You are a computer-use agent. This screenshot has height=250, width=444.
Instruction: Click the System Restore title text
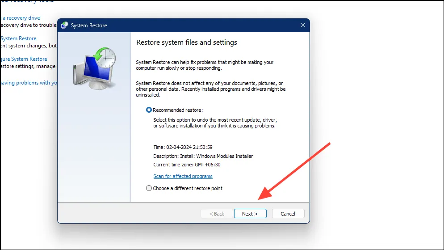click(x=89, y=25)
